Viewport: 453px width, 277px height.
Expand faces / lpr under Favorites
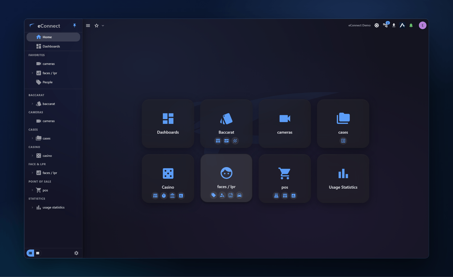[x=32, y=73]
